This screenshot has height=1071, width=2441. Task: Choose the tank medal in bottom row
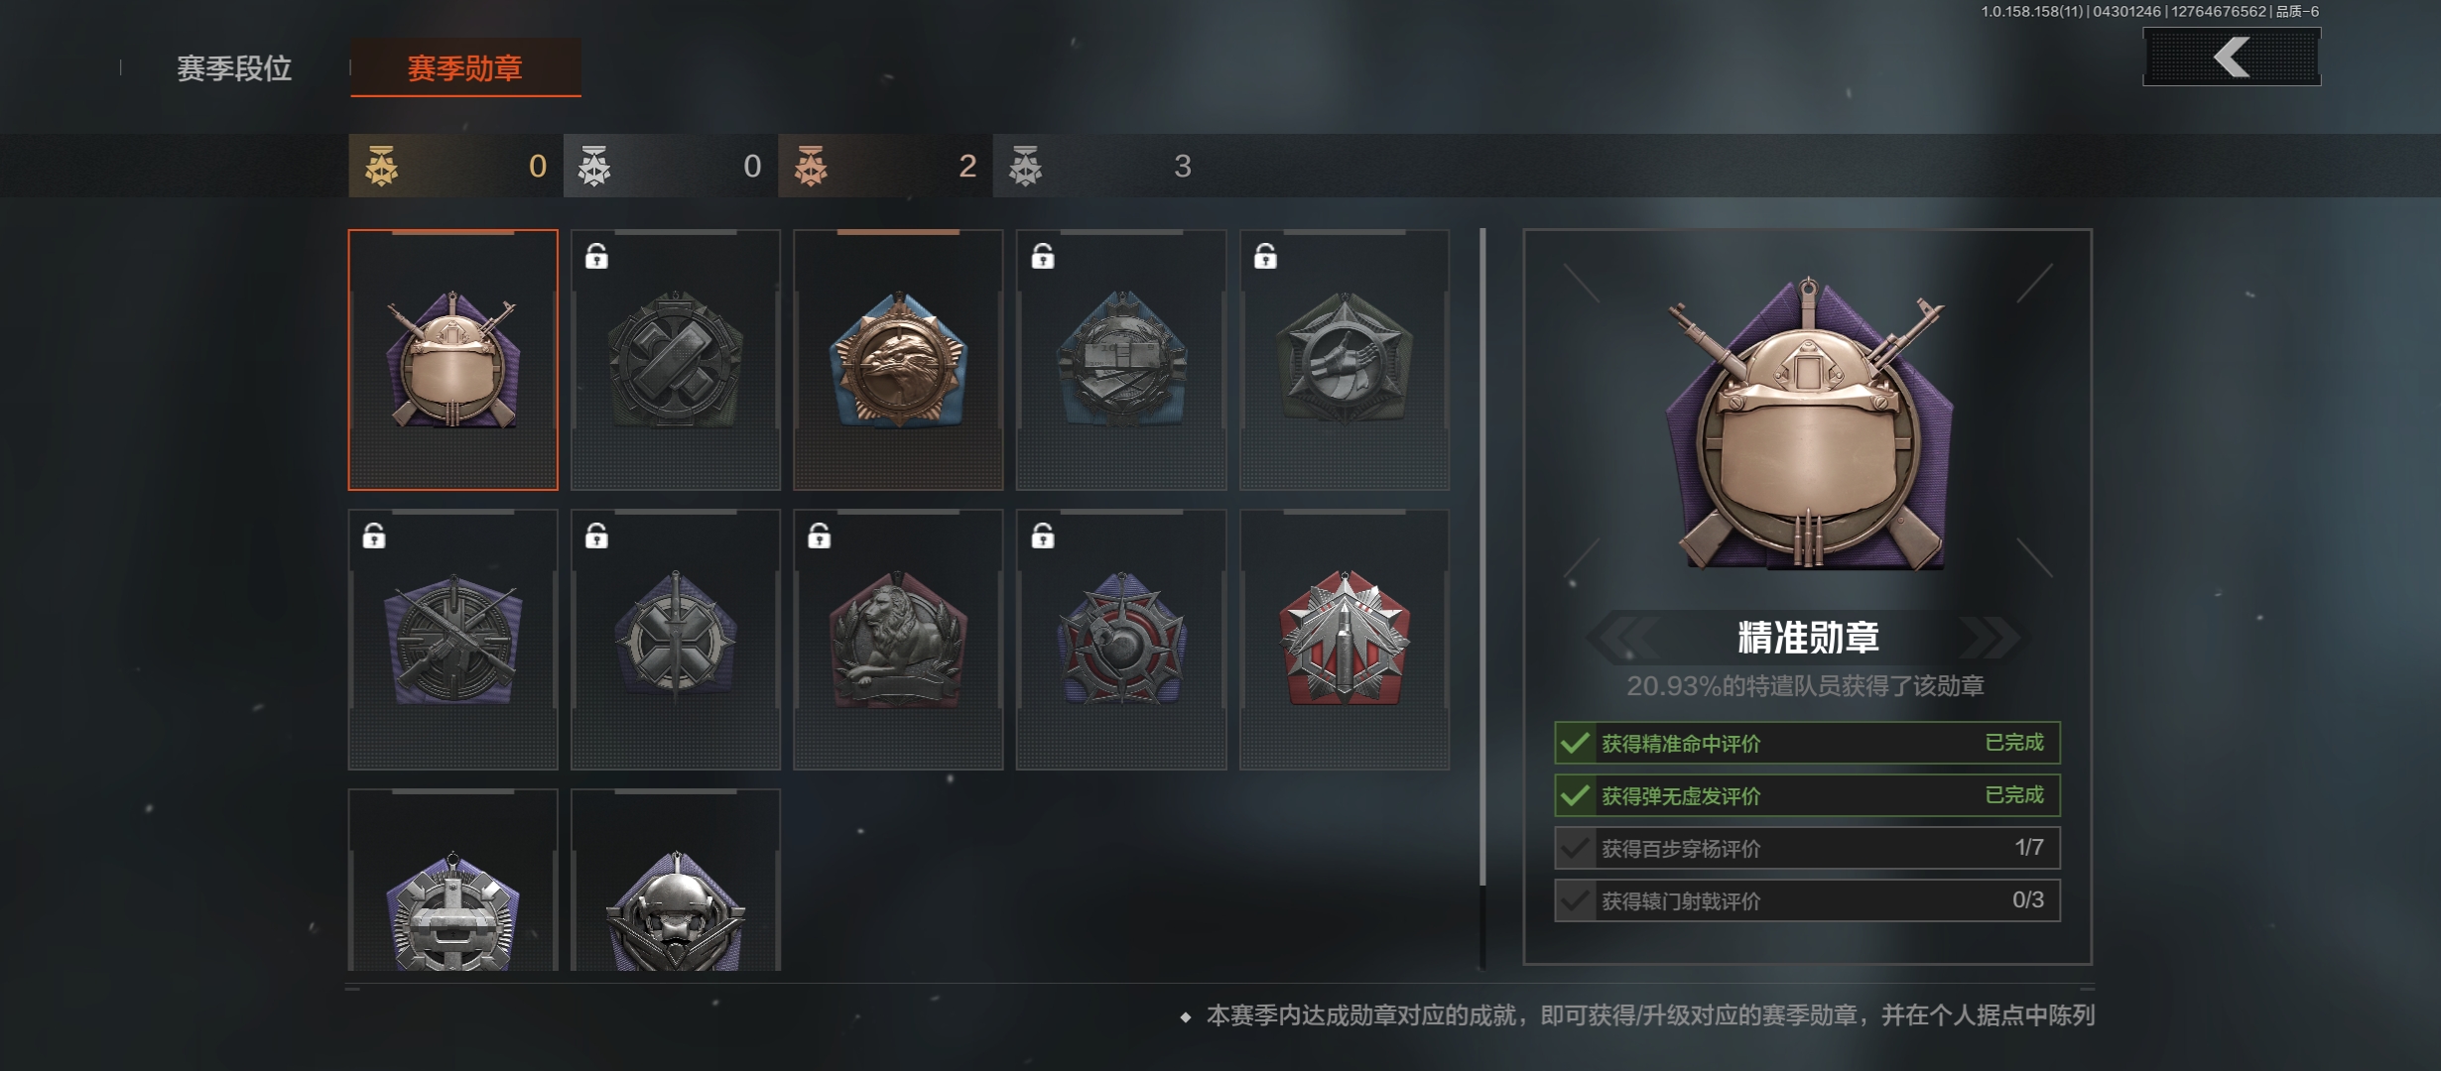click(x=452, y=880)
